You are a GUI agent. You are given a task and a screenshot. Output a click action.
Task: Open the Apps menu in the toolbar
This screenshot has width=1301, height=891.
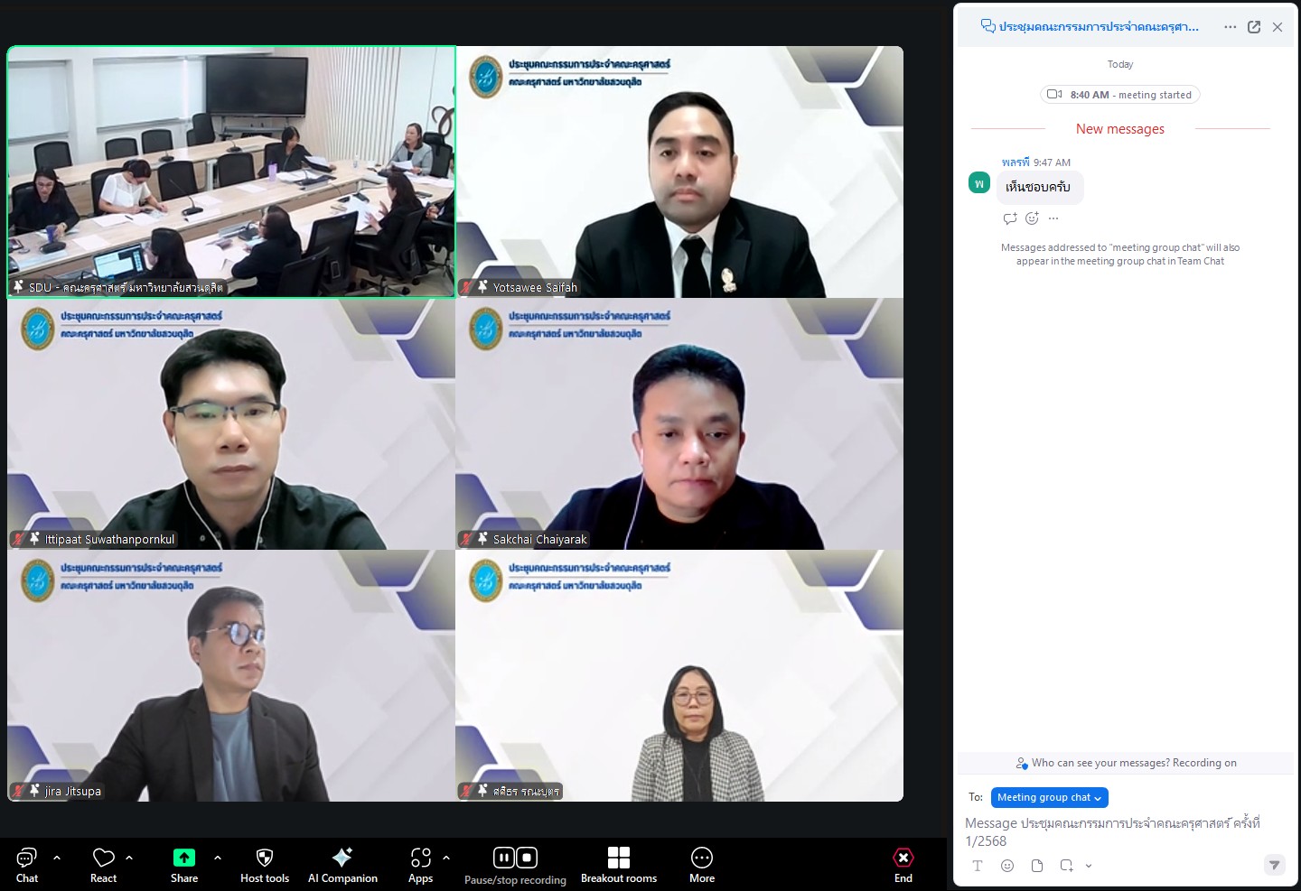[420, 858]
